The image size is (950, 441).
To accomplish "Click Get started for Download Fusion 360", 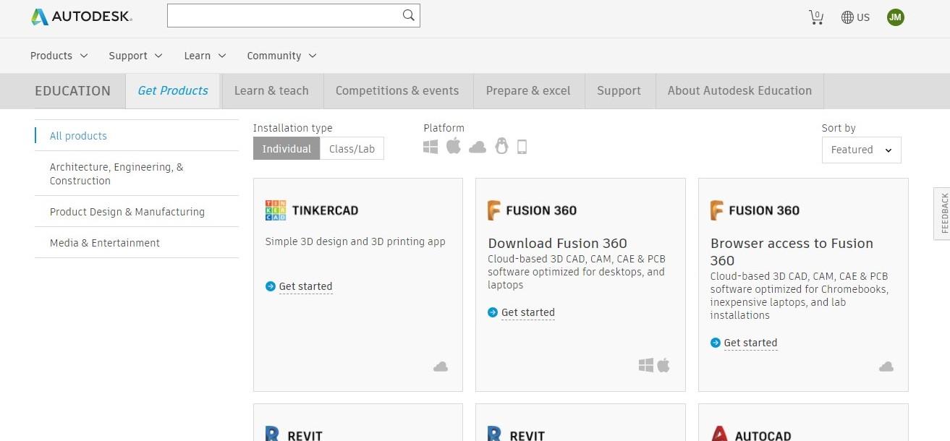I will click(x=527, y=312).
